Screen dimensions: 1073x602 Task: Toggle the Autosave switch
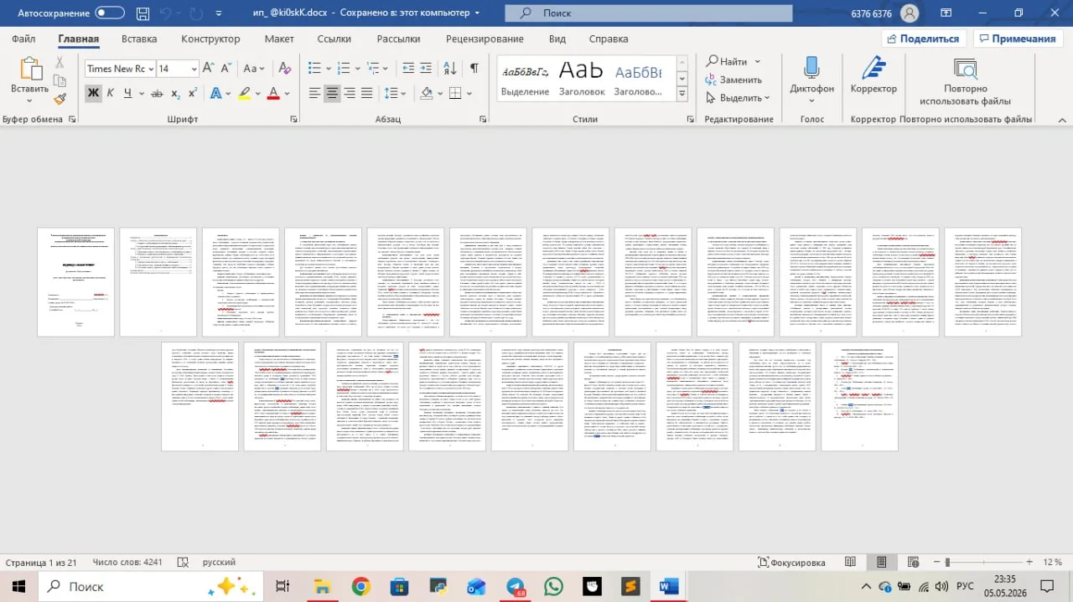(x=110, y=13)
